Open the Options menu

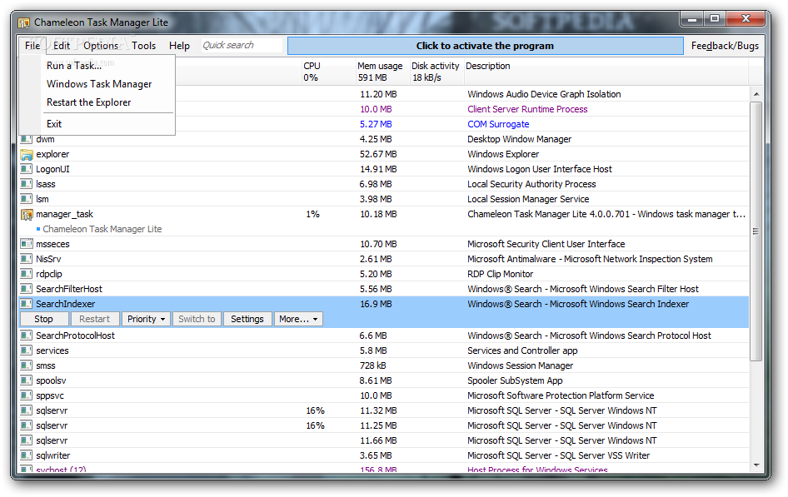[x=101, y=46]
